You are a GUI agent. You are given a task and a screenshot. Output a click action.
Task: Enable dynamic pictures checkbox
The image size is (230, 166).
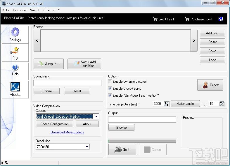point(110,81)
